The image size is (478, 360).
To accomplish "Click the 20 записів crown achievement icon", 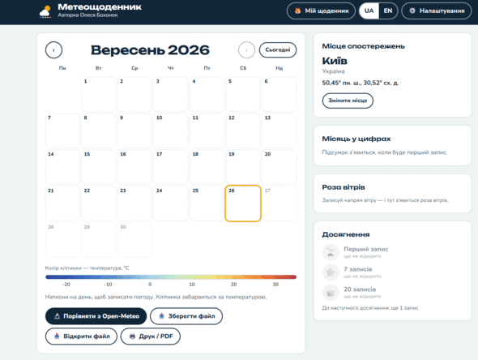I will [331, 292].
